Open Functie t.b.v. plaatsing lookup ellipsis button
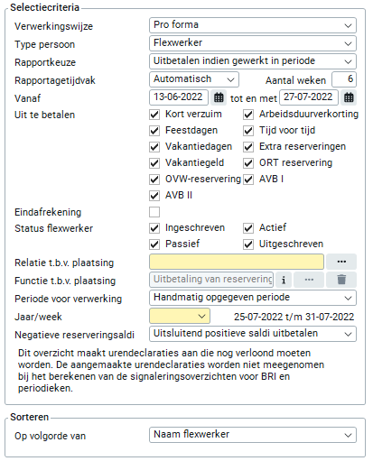Image resolution: width=373 pixels, height=461 pixels. pos(309,280)
